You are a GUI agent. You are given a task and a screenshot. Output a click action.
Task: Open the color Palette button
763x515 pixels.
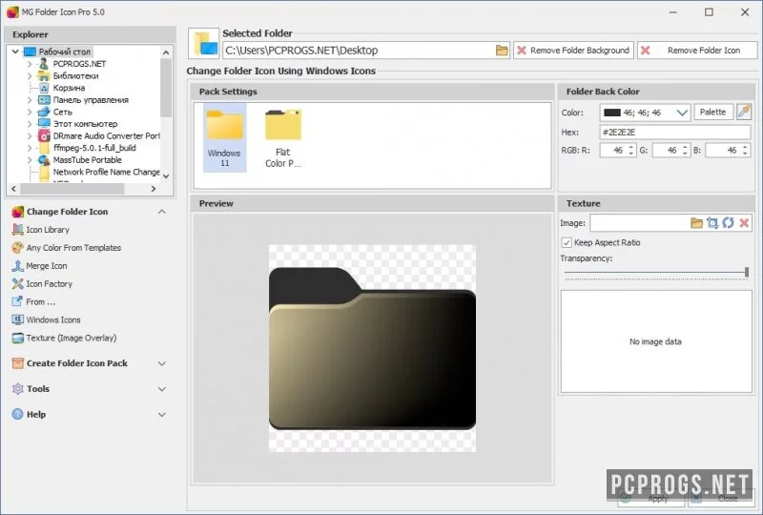712,112
